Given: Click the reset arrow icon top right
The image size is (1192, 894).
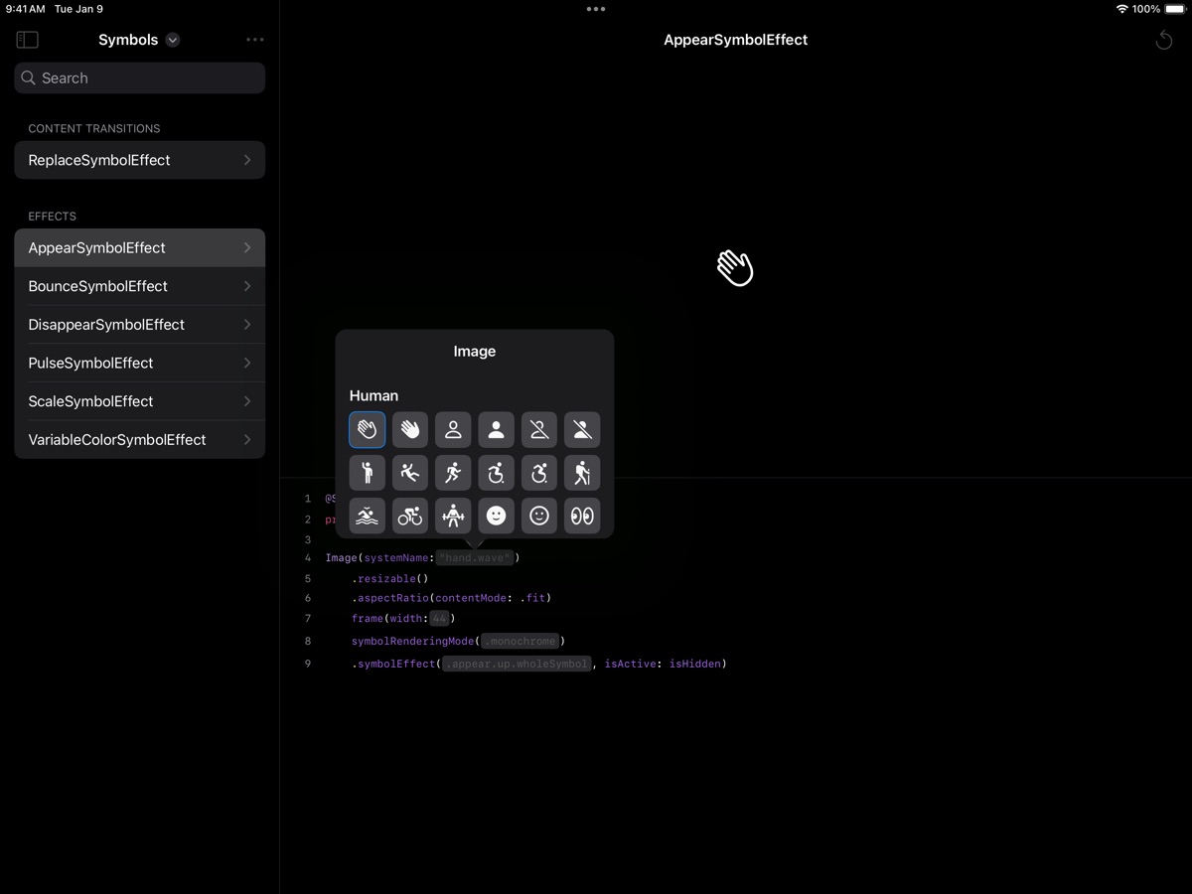Looking at the screenshot, I should tap(1164, 40).
